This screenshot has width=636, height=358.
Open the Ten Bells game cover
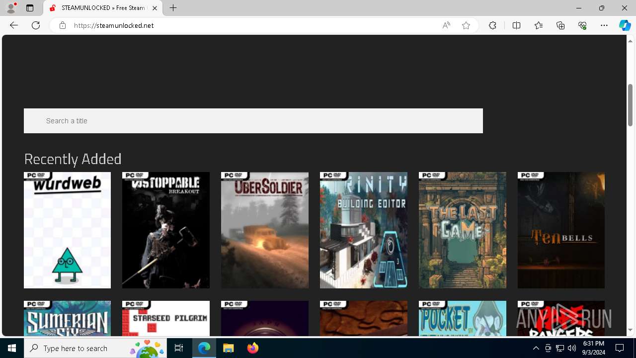(x=561, y=230)
